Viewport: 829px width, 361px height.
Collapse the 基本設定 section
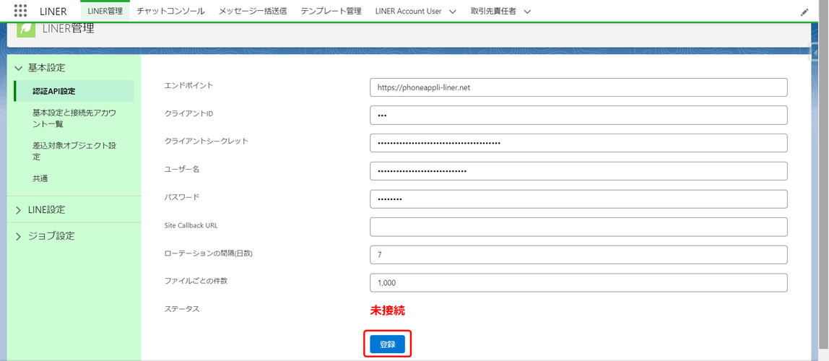[x=19, y=68]
